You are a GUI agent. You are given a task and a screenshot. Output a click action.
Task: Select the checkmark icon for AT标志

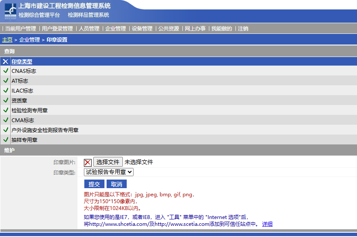pyautogui.click(x=6, y=81)
